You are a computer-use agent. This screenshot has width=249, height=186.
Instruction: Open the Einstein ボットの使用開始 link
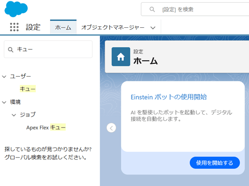[169, 97]
